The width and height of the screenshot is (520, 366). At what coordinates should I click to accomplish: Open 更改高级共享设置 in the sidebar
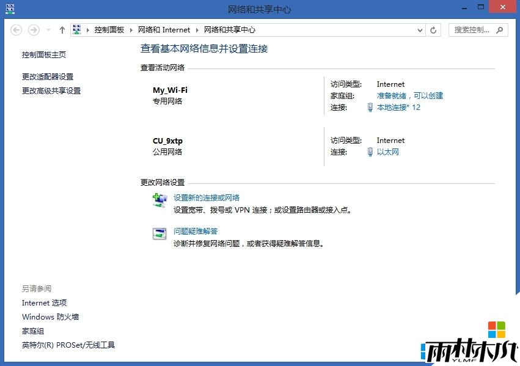49,90
